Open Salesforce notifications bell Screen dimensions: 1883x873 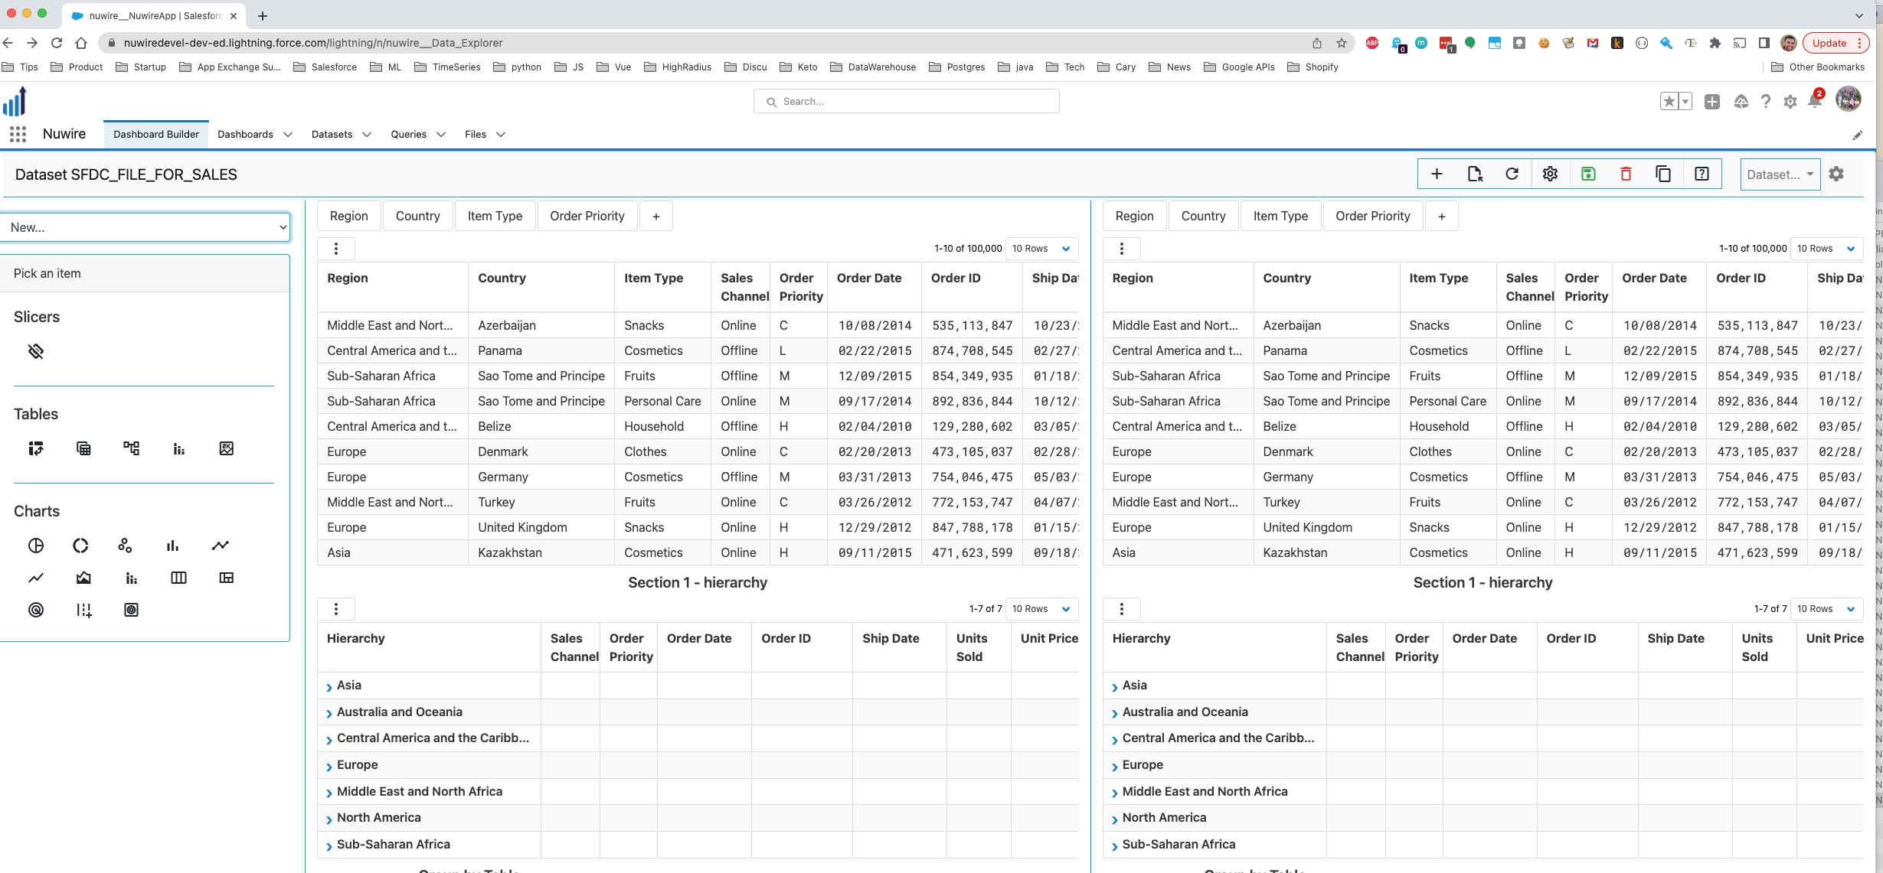click(x=1814, y=101)
